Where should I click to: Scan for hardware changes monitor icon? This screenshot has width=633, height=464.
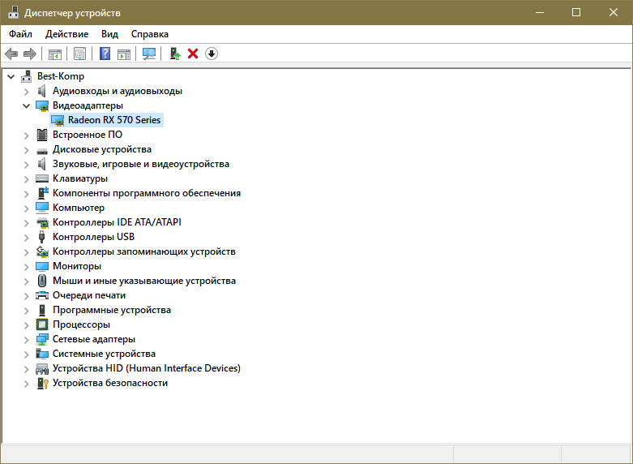pos(149,54)
